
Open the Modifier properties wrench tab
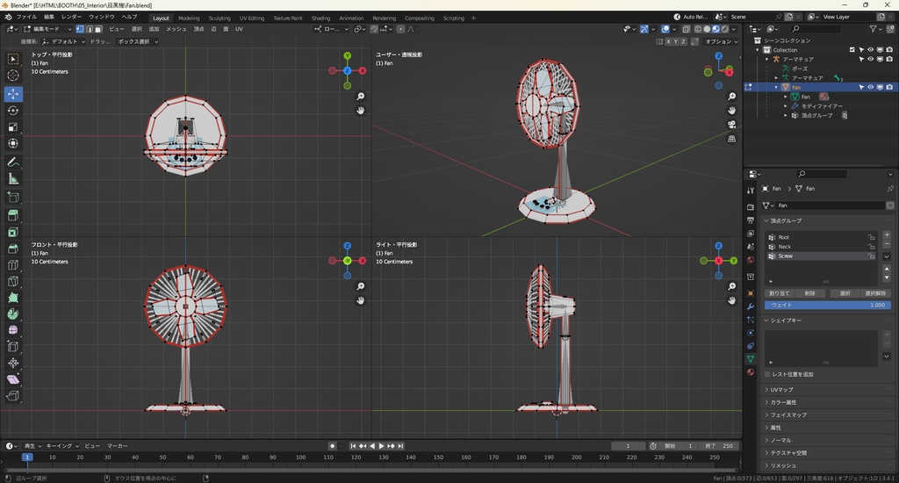pyautogui.click(x=751, y=306)
